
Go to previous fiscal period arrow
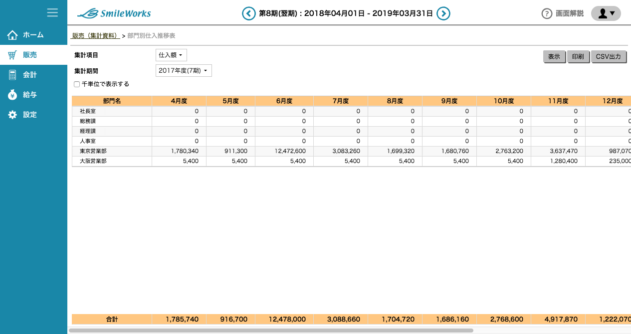[x=249, y=13]
